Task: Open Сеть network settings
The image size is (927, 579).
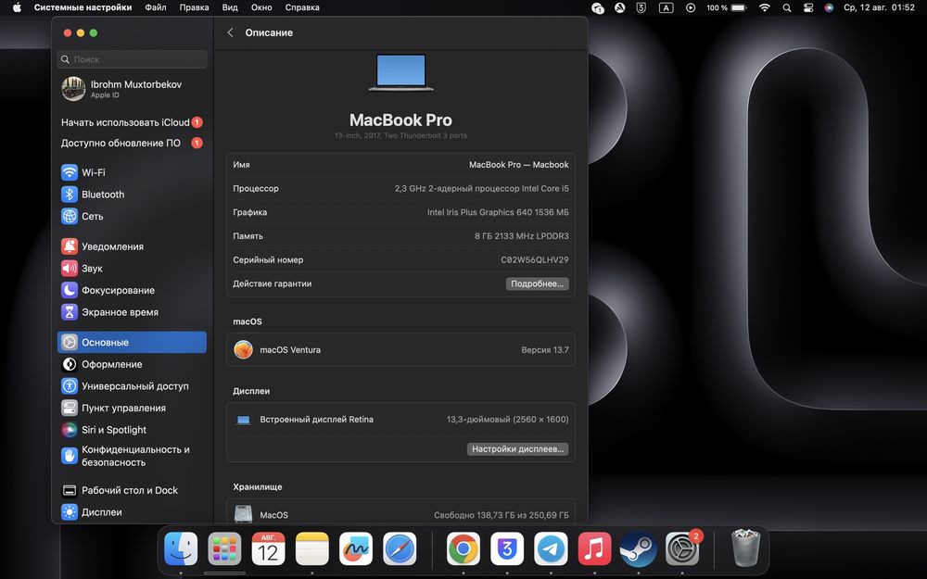Action: pyautogui.click(x=132, y=216)
